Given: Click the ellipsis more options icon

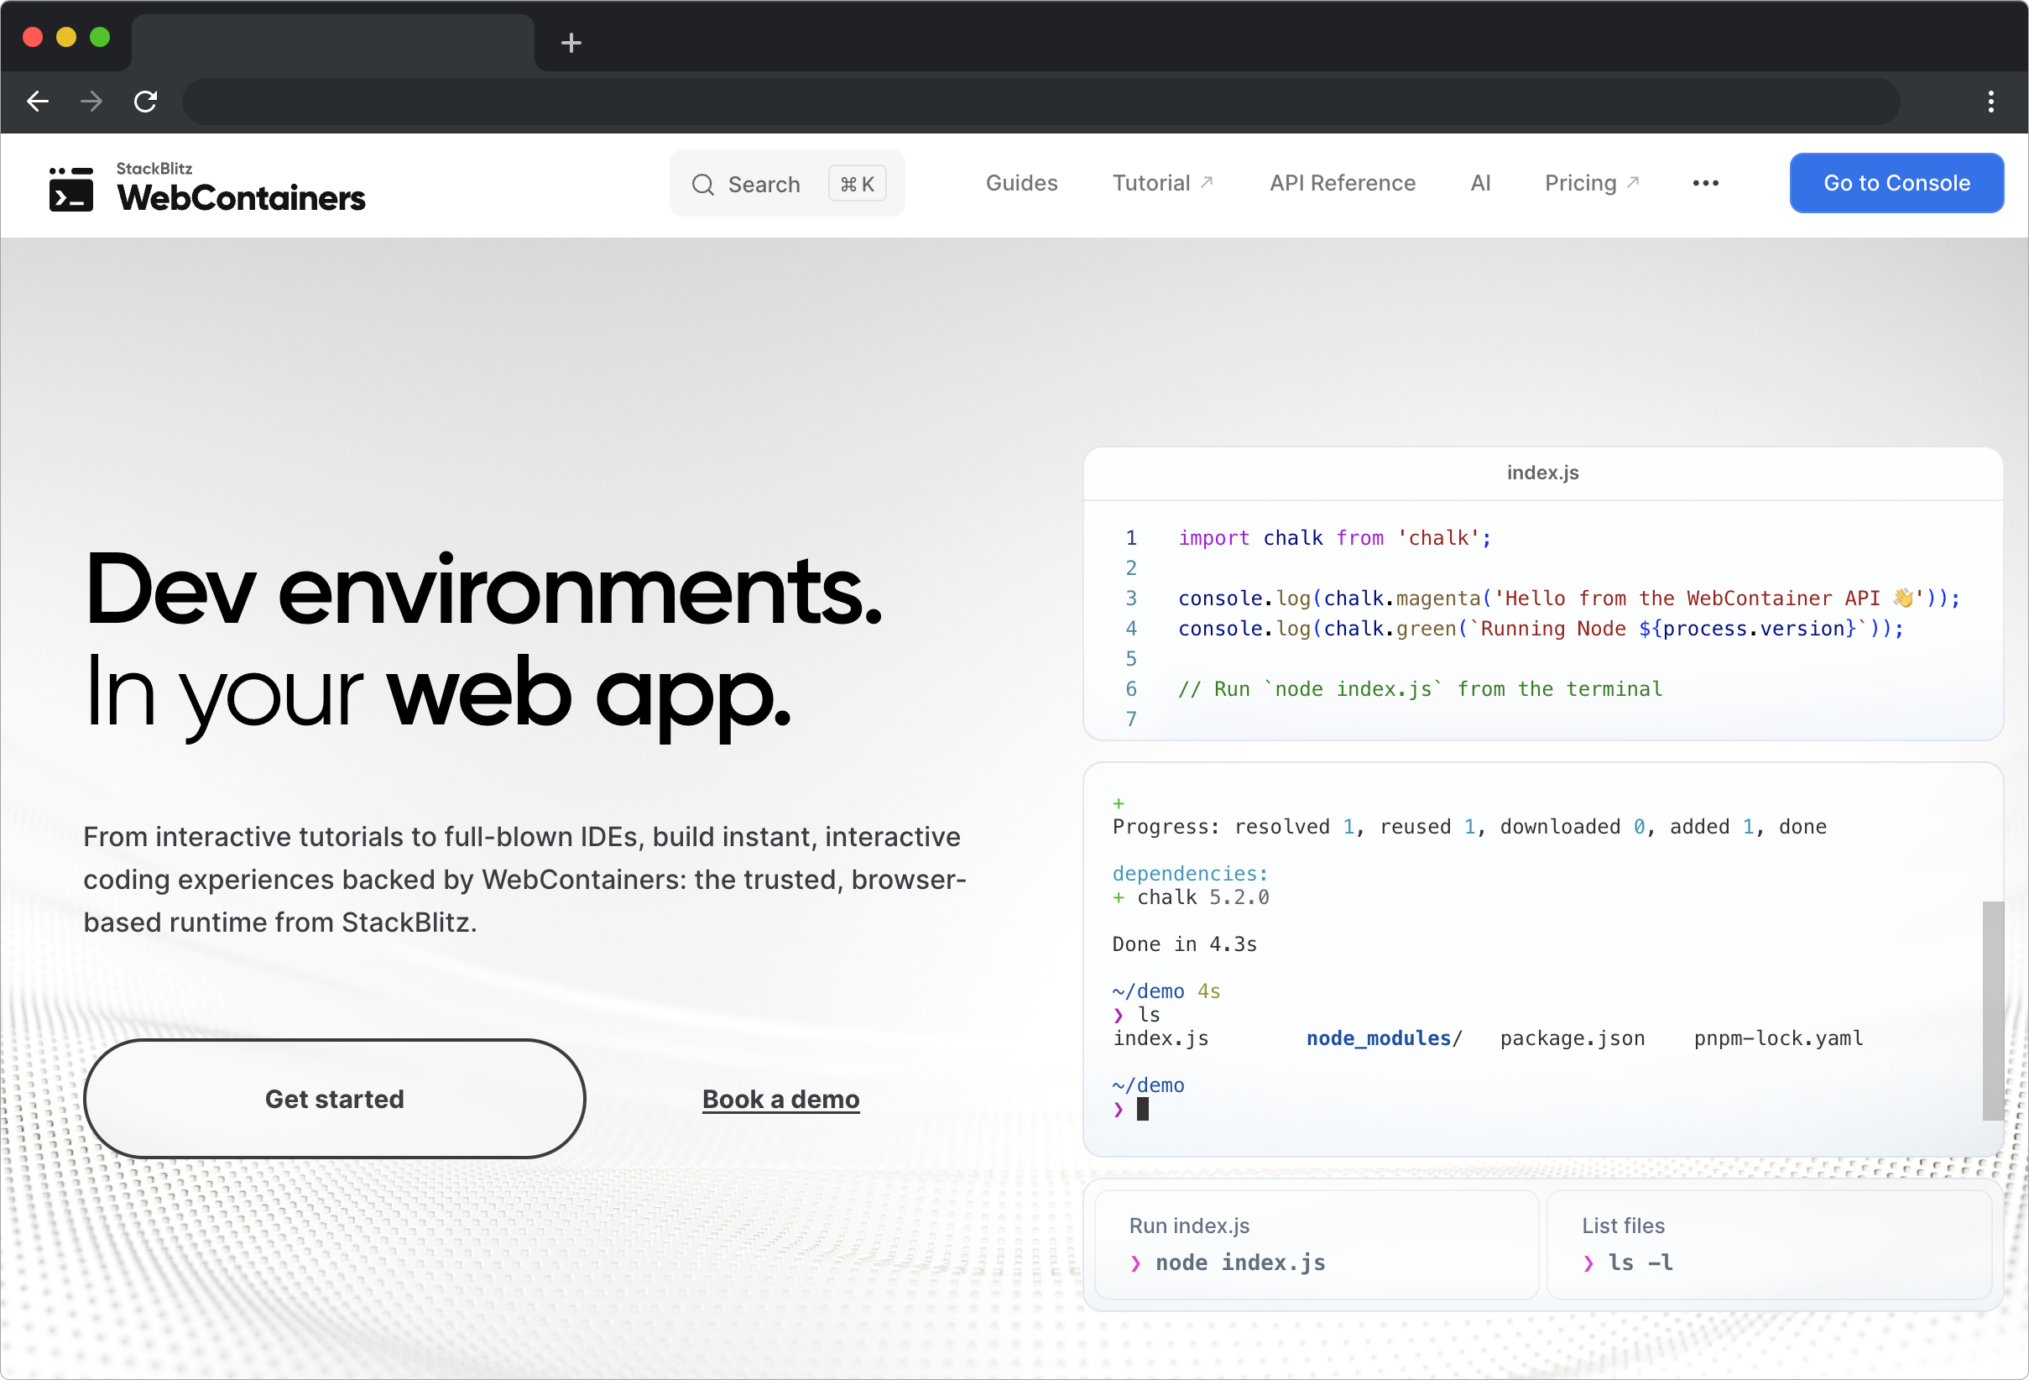Looking at the screenshot, I should pos(1704,183).
